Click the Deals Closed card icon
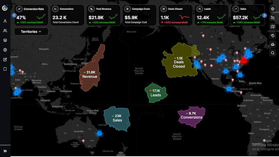Viewport: 279px width, 157px height. (164, 9)
